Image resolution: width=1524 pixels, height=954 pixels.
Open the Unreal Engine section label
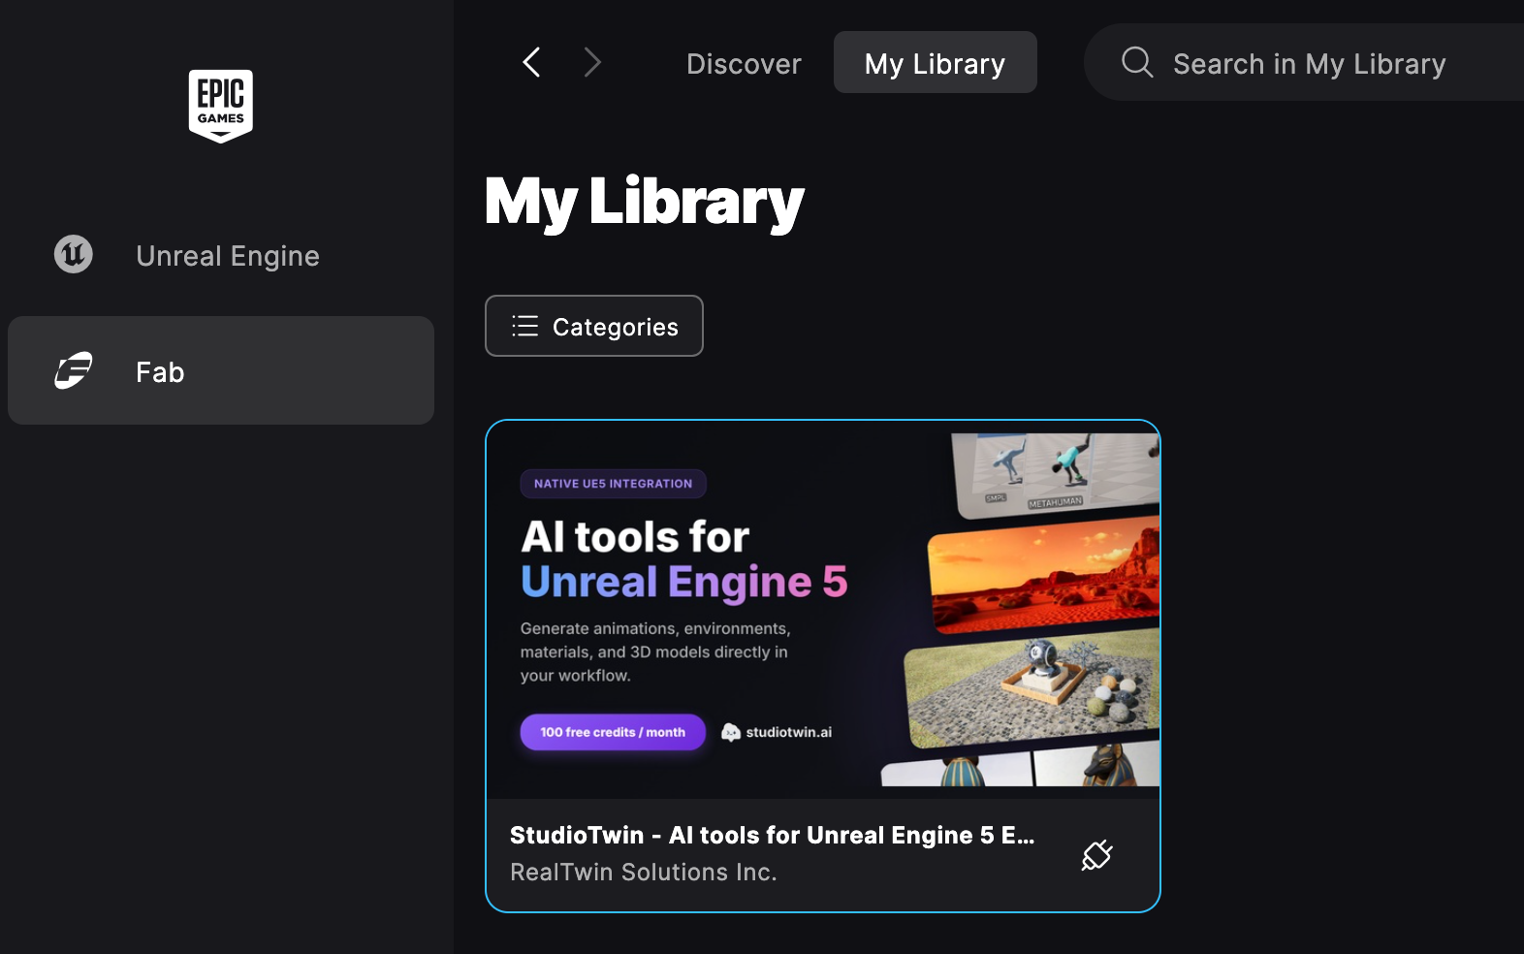point(228,256)
